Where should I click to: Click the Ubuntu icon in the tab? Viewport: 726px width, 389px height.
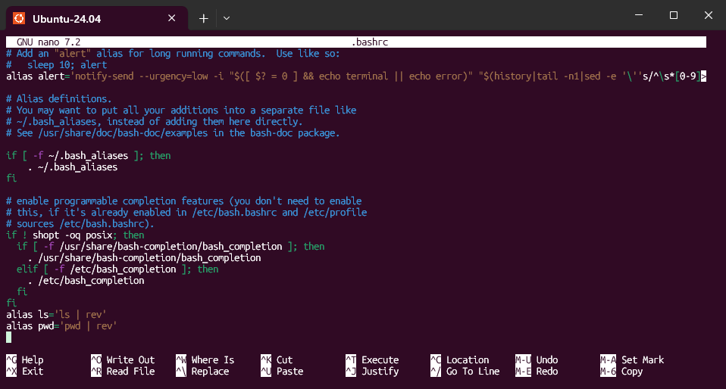[x=19, y=17]
